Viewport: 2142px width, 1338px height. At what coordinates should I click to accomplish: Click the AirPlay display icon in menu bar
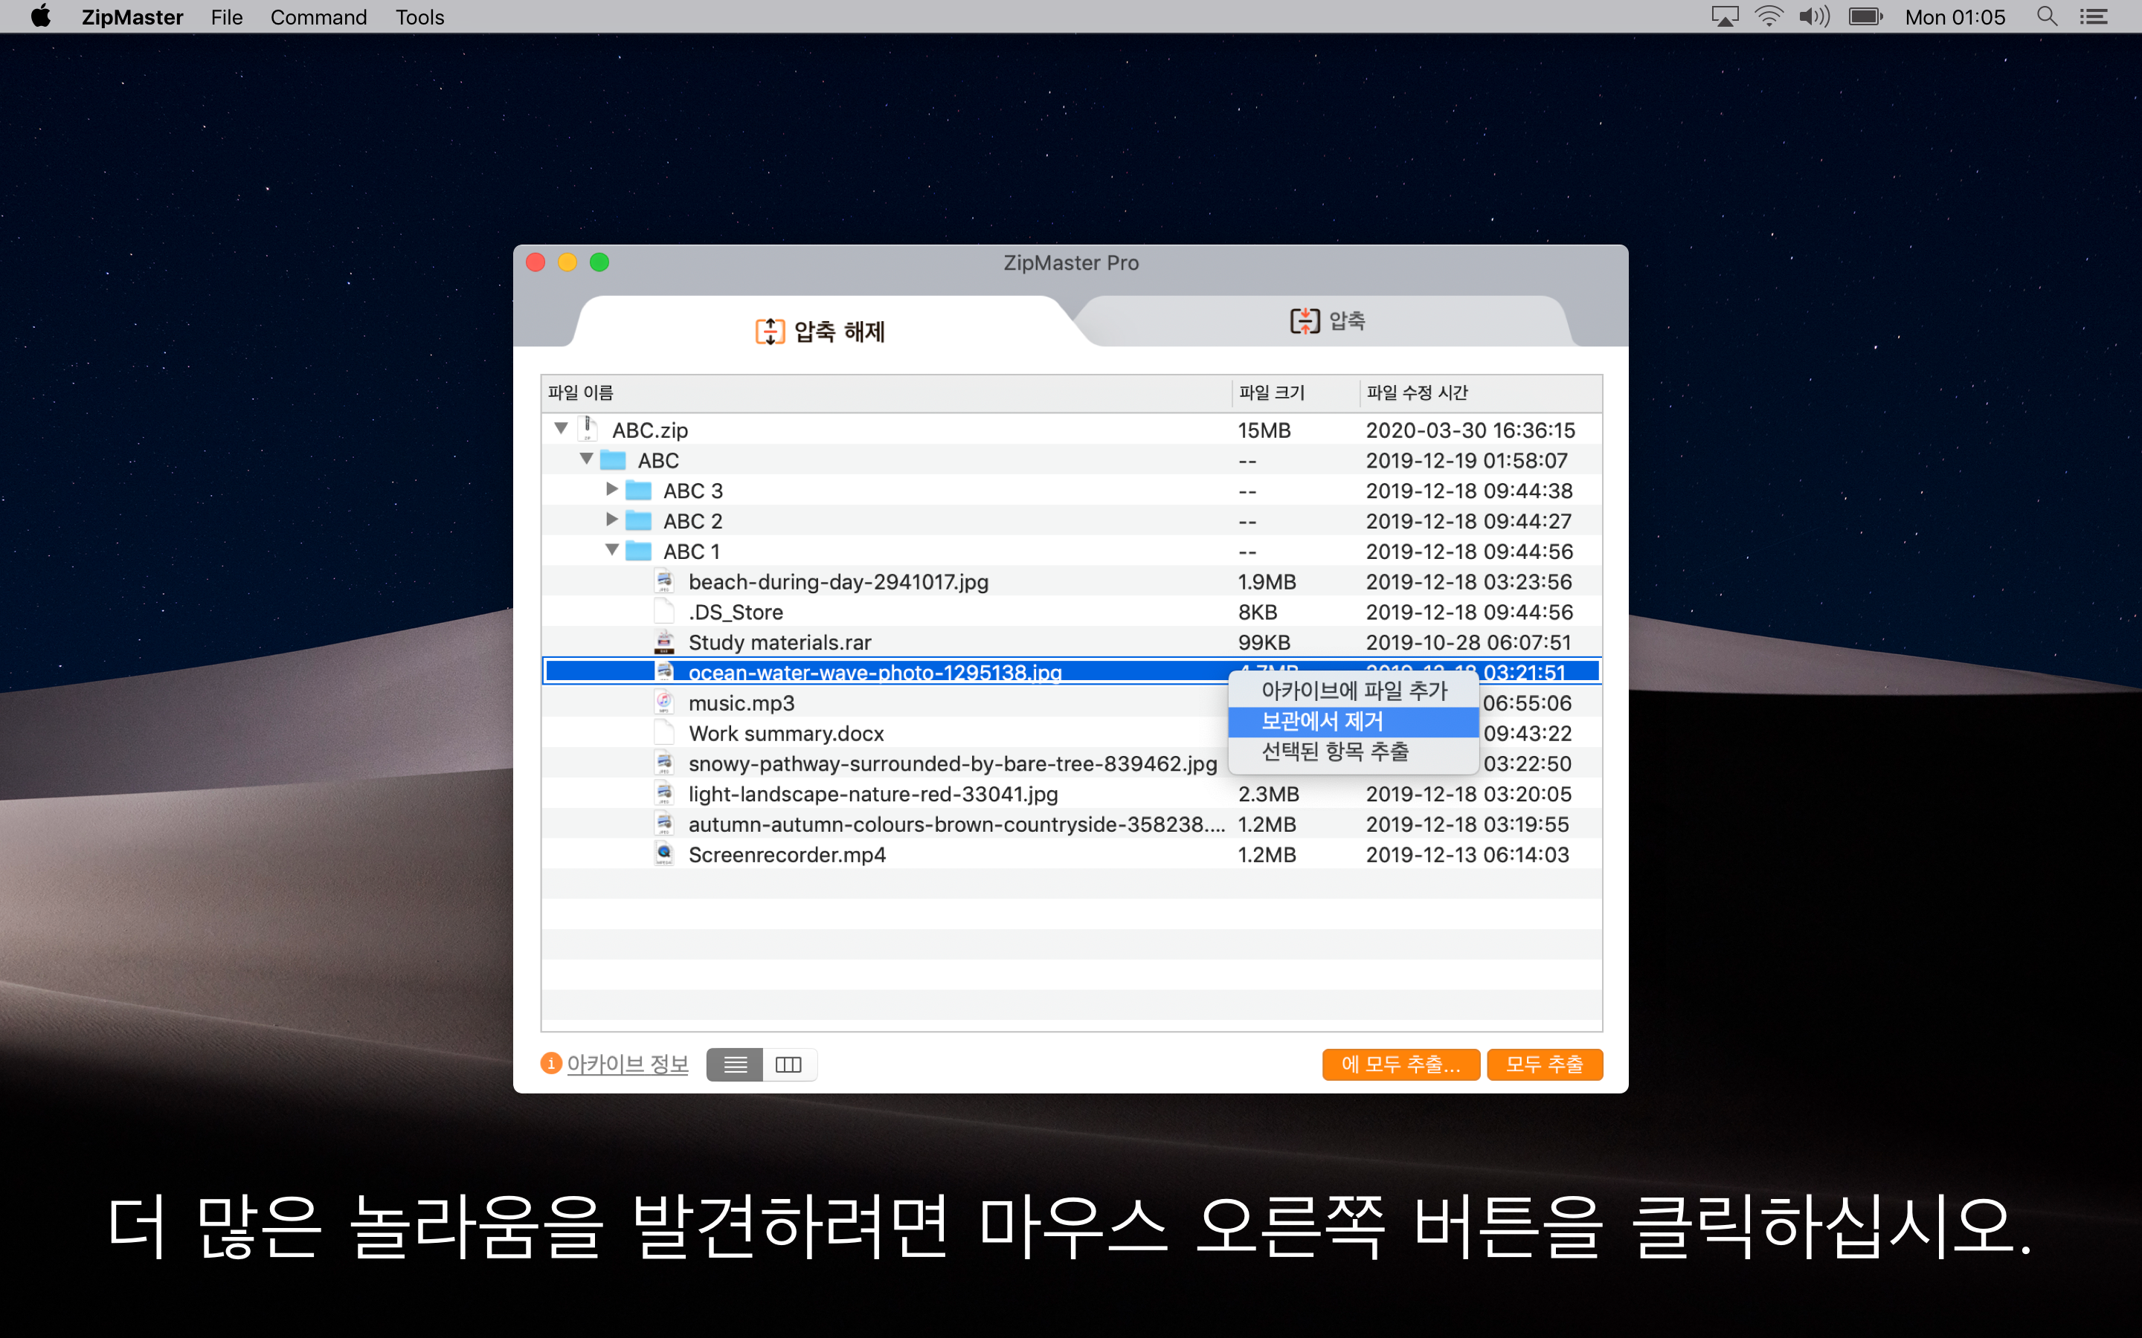pyautogui.click(x=1725, y=17)
